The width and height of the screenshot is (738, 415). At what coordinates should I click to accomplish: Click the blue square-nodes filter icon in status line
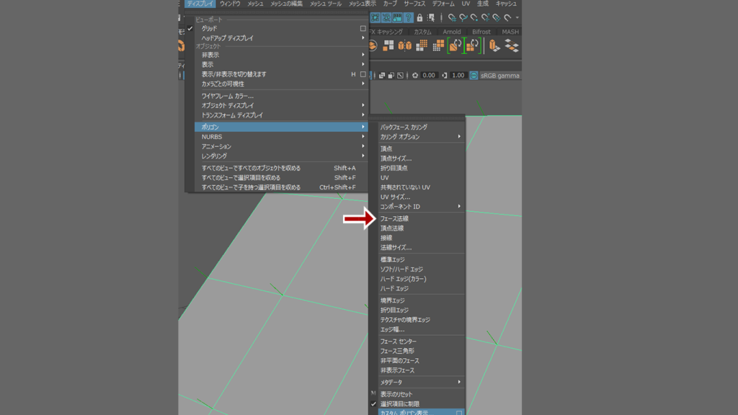[x=375, y=18]
